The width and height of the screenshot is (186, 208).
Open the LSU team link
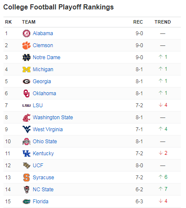tap(38, 106)
